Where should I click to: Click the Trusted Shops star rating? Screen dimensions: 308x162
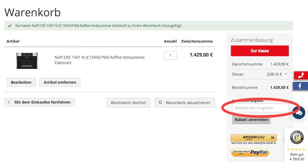tap(296, 149)
